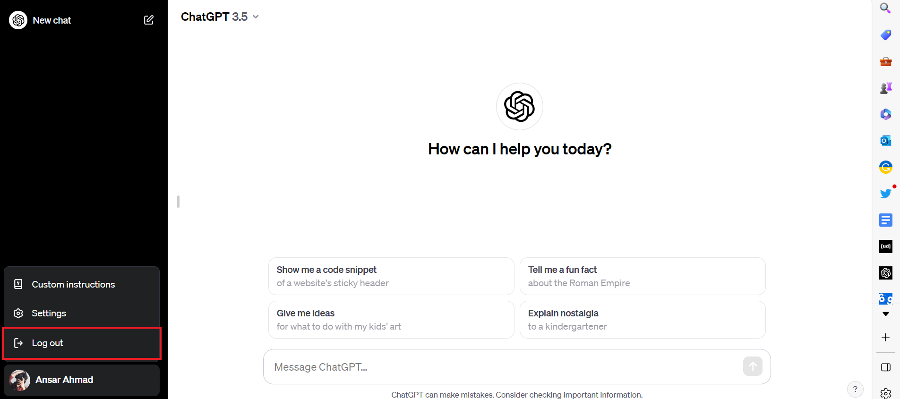Open the Games chess icon in the sidebar
This screenshot has height=399, width=900.
[x=886, y=88]
